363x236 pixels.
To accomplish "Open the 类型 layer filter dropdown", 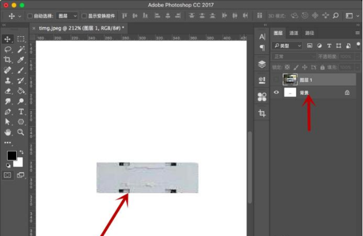I will pos(288,46).
